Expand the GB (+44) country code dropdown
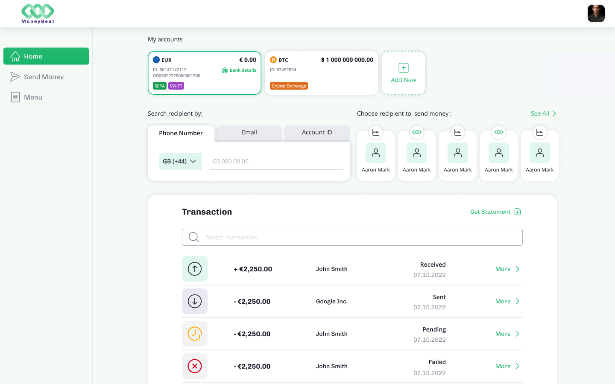This screenshot has width=615, height=384. click(180, 161)
